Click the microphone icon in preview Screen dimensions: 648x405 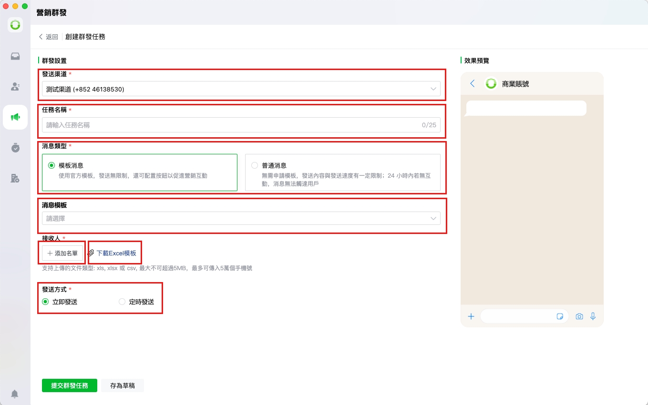pyautogui.click(x=593, y=316)
